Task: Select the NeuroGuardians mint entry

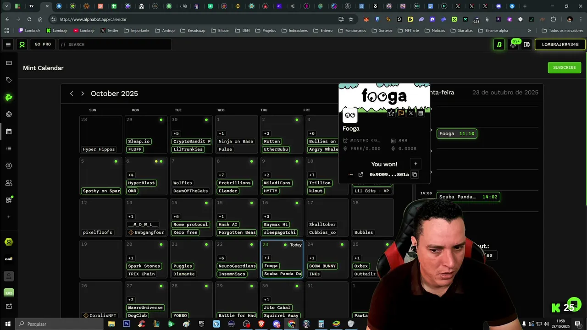Action: [237, 266]
